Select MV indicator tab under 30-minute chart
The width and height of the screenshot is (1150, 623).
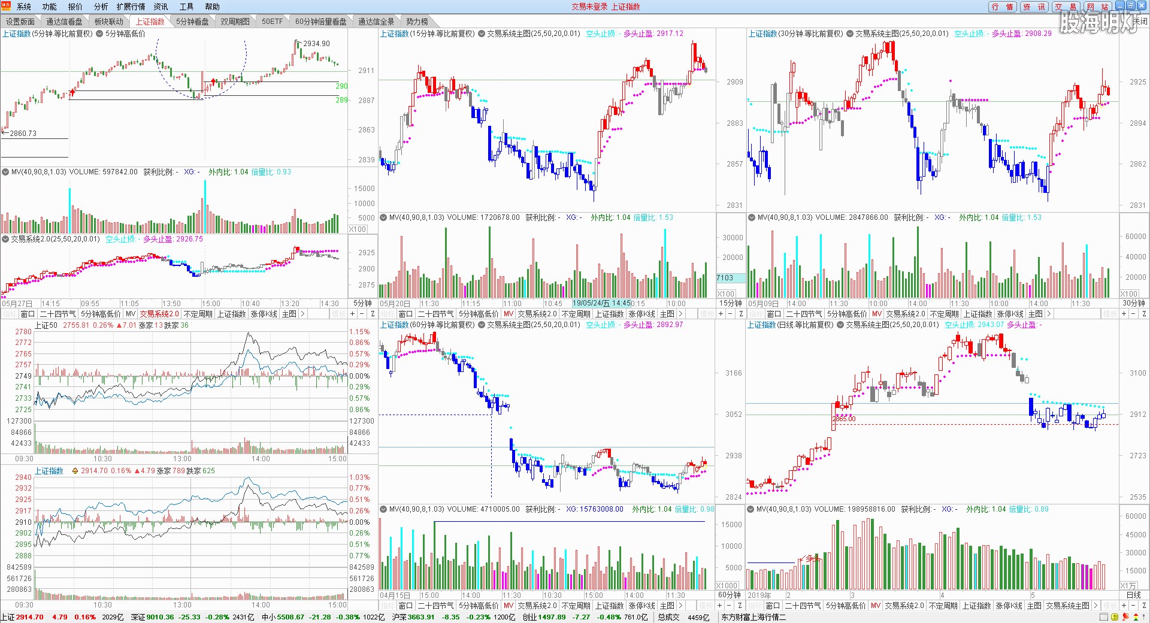click(877, 314)
